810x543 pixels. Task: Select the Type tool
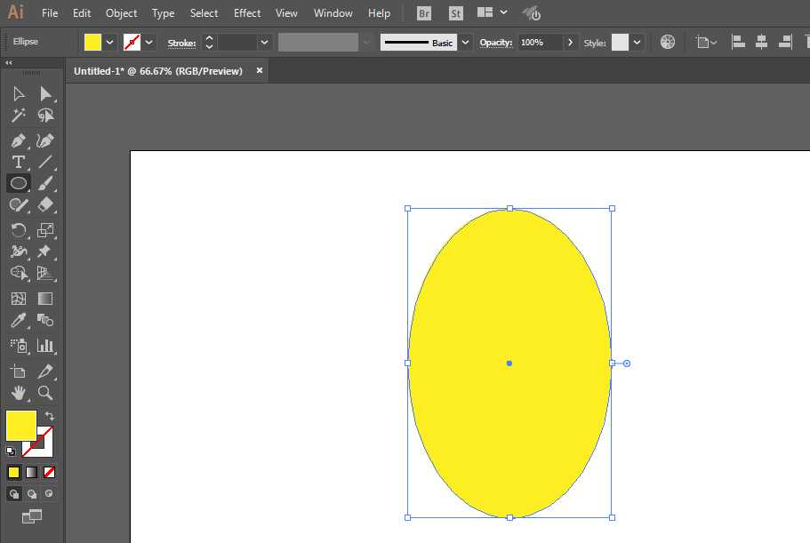pos(18,162)
